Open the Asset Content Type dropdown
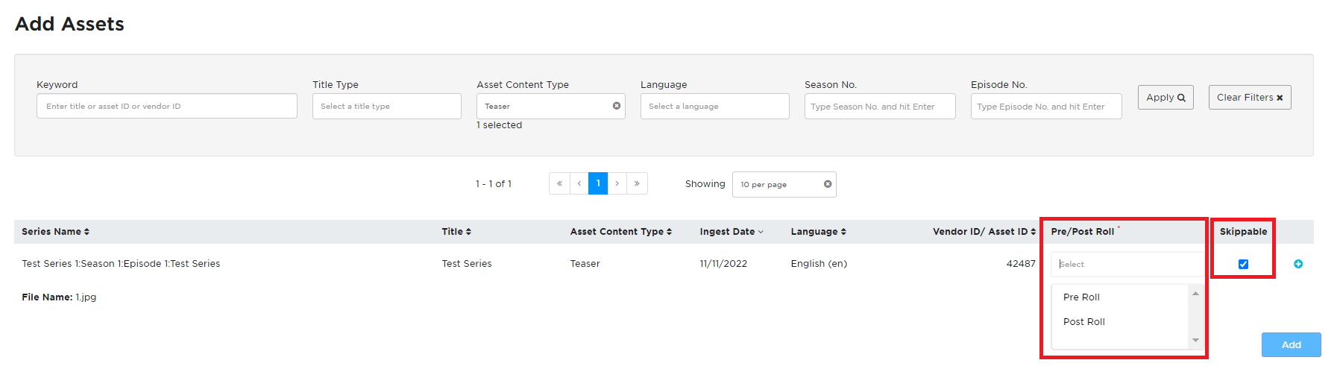 551,106
